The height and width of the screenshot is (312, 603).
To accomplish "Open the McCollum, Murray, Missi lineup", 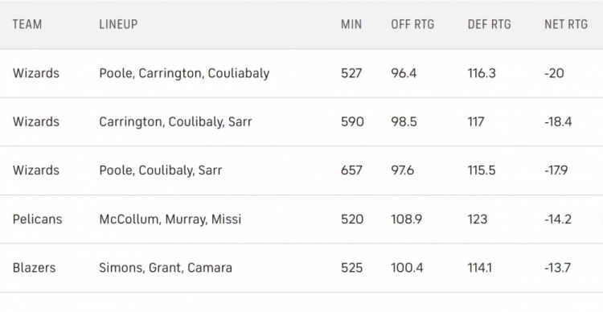I will [x=170, y=220].
